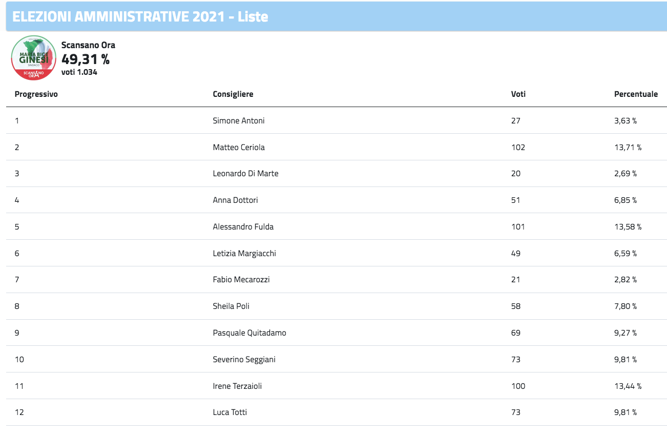
Task: Select candidate Matteo Ceriola
Action: tap(239, 148)
